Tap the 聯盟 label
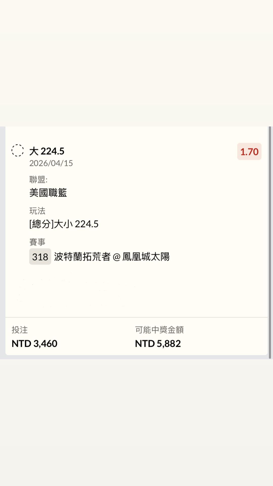273x486 pixels. pos(38,179)
